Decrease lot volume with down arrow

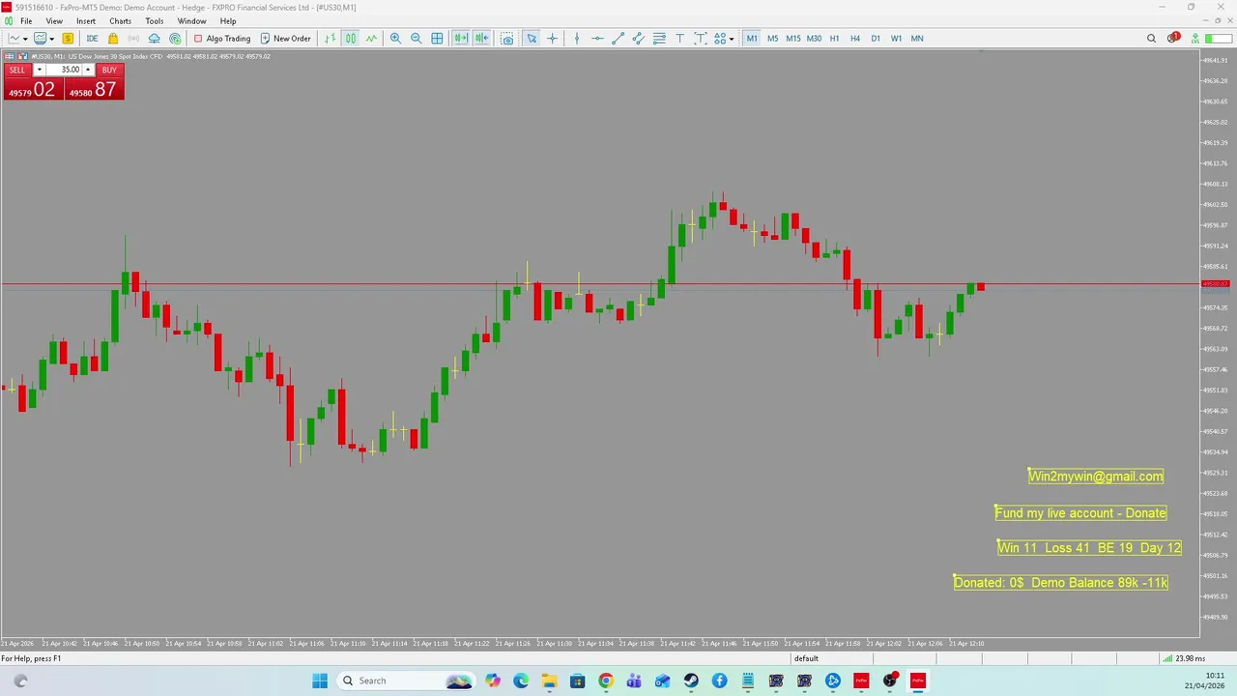point(39,70)
